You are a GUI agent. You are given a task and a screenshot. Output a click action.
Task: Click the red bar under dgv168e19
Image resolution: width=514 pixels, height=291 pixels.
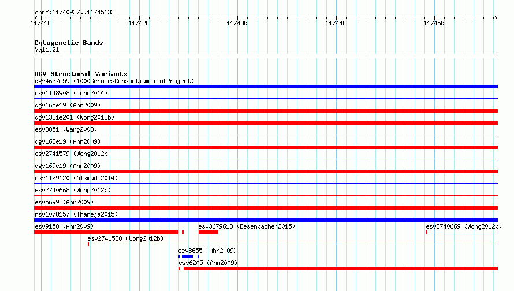(266, 147)
